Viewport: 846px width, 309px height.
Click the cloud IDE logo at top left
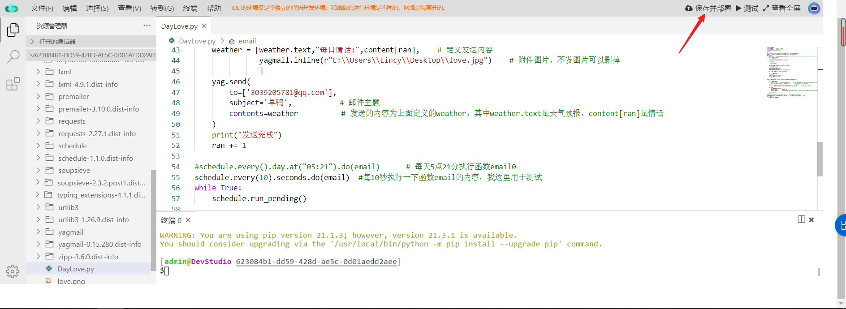click(x=12, y=8)
